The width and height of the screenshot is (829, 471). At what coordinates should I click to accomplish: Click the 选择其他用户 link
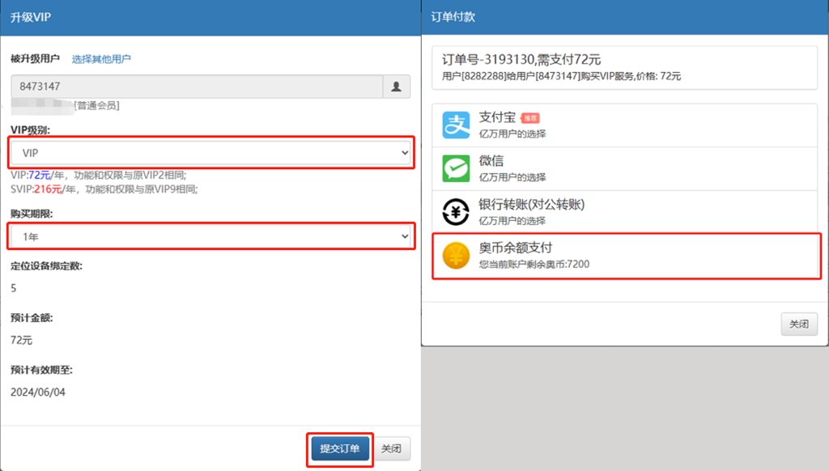tap(101, 59)
